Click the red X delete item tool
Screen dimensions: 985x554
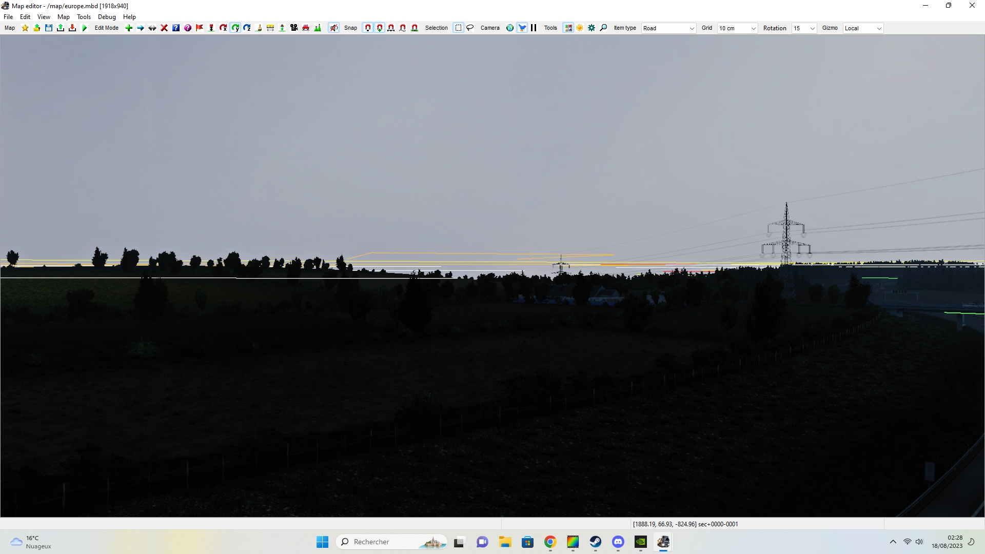[164, 28]
